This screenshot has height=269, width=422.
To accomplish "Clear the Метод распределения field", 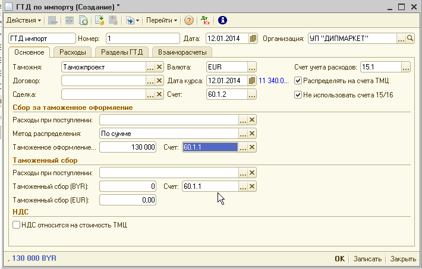I will pyautogui.click(x=252, y=134).
